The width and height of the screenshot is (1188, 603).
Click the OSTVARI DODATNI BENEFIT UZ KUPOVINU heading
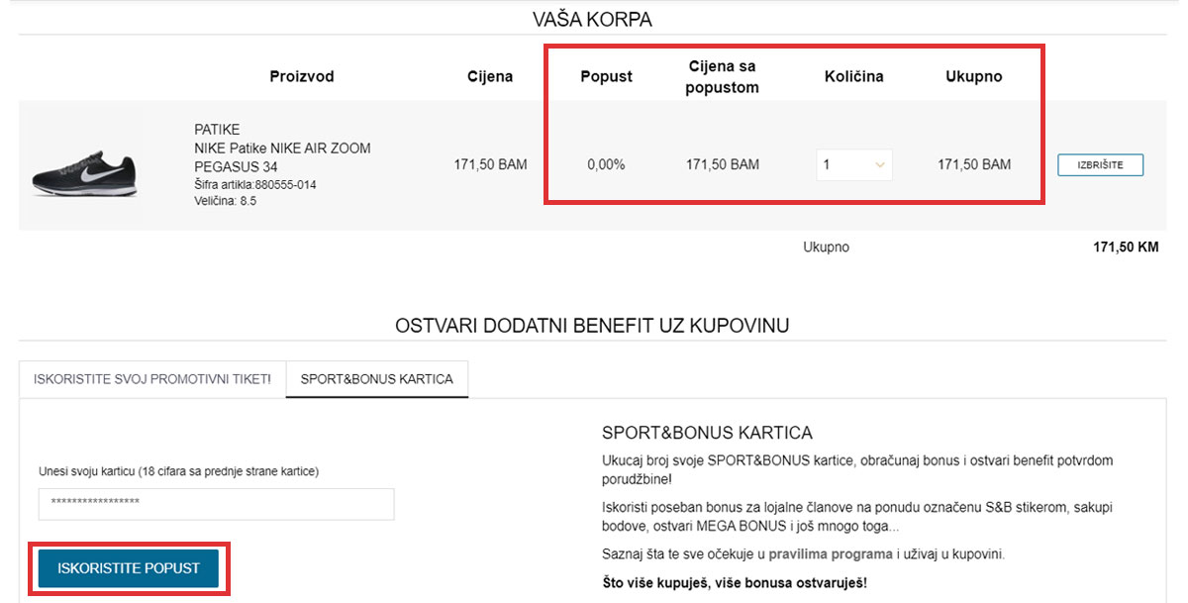592,325
